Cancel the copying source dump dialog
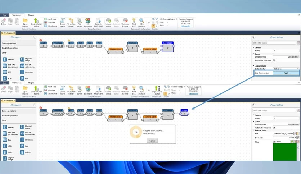 pos(152,141)
